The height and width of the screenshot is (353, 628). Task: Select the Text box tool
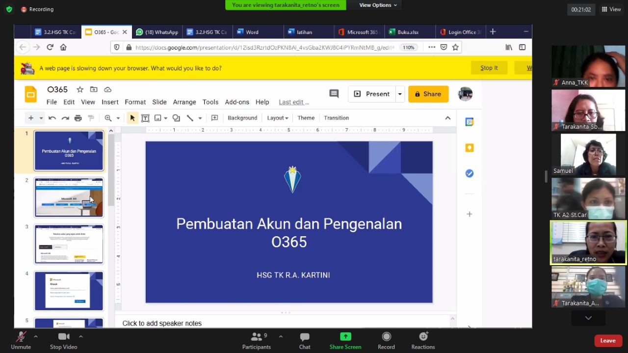pyautogui.click(x=145, y=118)
